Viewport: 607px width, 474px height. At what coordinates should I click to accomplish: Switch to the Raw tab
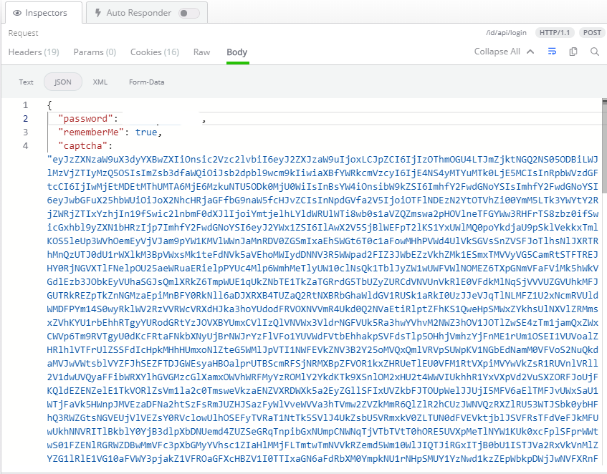[x=201, y=52]
